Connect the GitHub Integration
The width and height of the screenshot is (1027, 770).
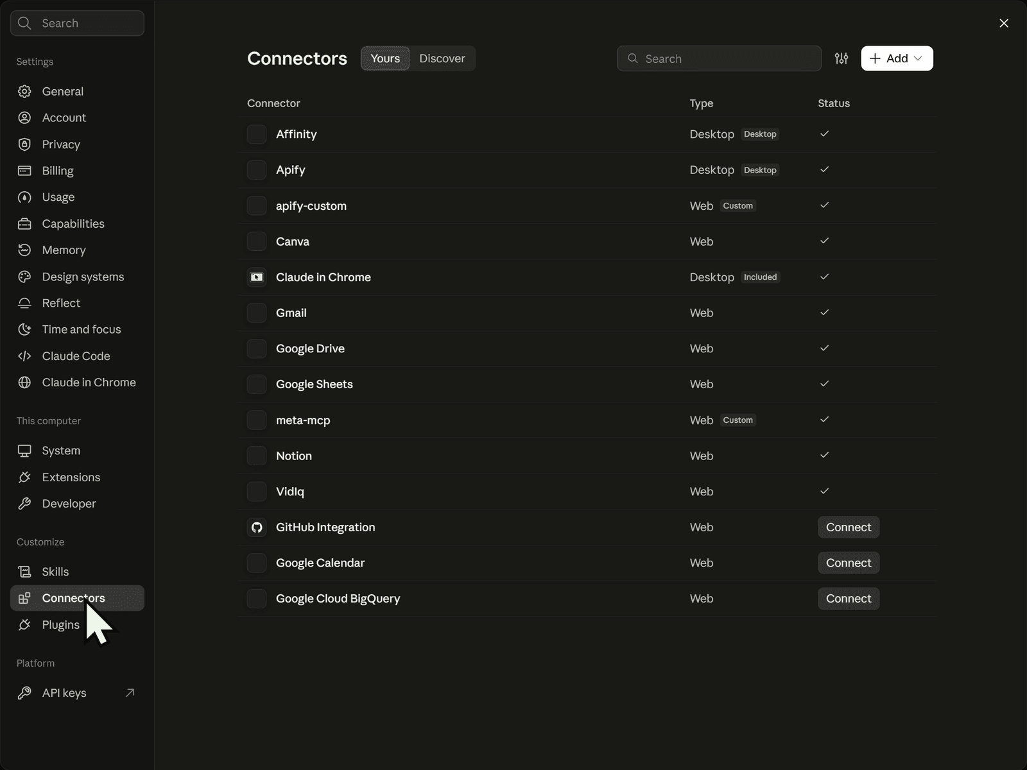[849, 527]
